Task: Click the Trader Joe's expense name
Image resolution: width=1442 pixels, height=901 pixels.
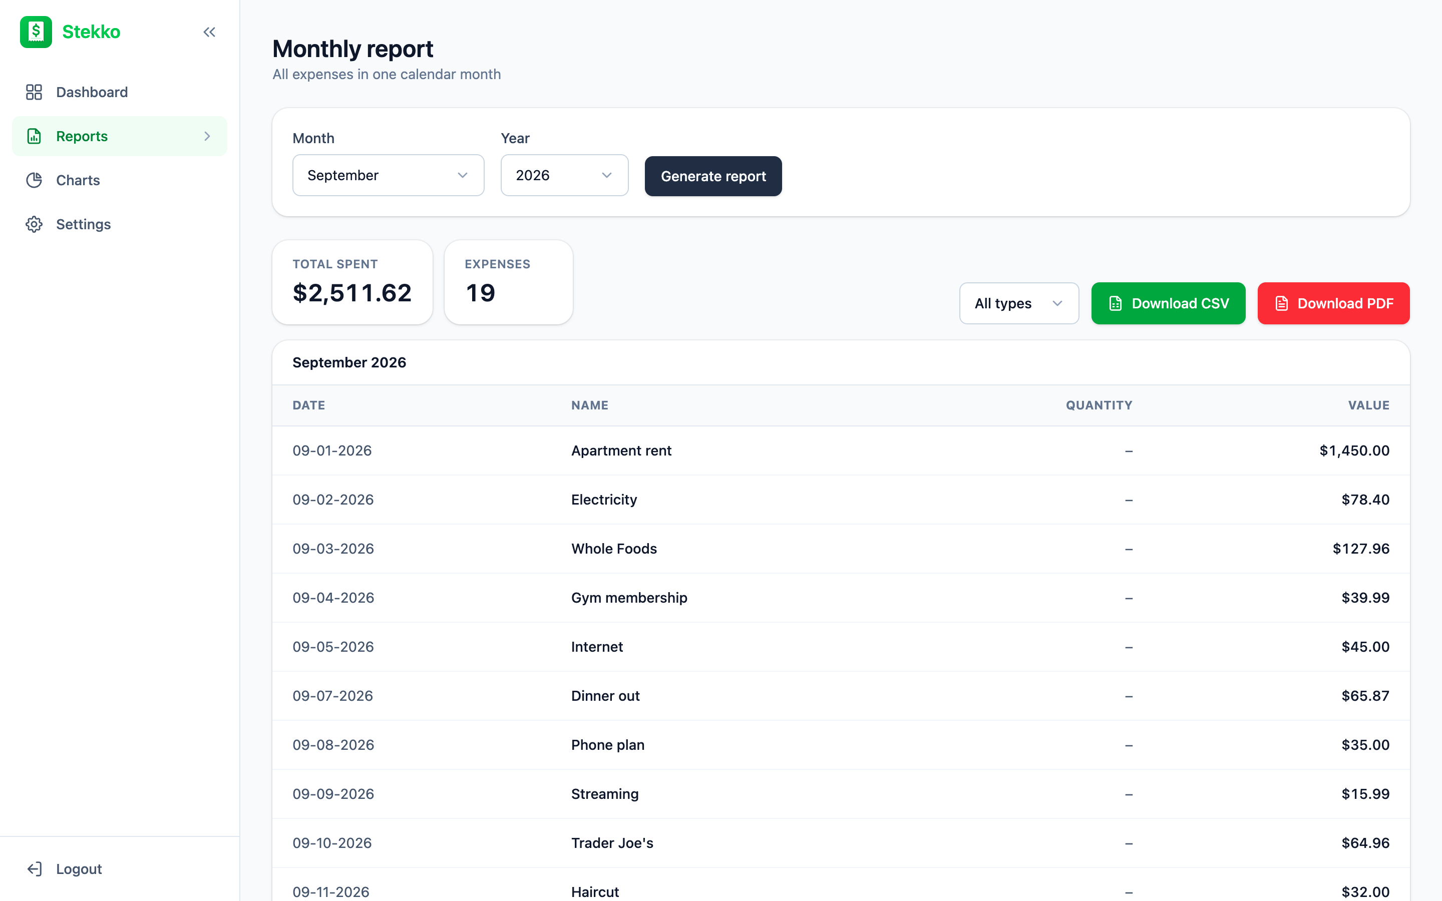Action: [612, 842]
